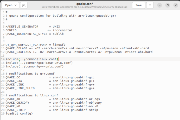Click the include gcc-base-unix.conf line

coord(39,63)
